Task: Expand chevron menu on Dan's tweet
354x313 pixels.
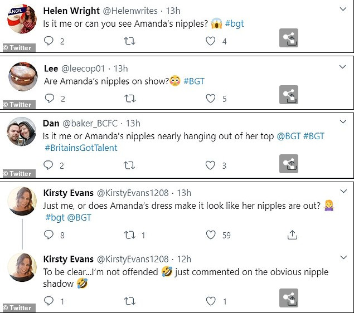Action: 343,122
